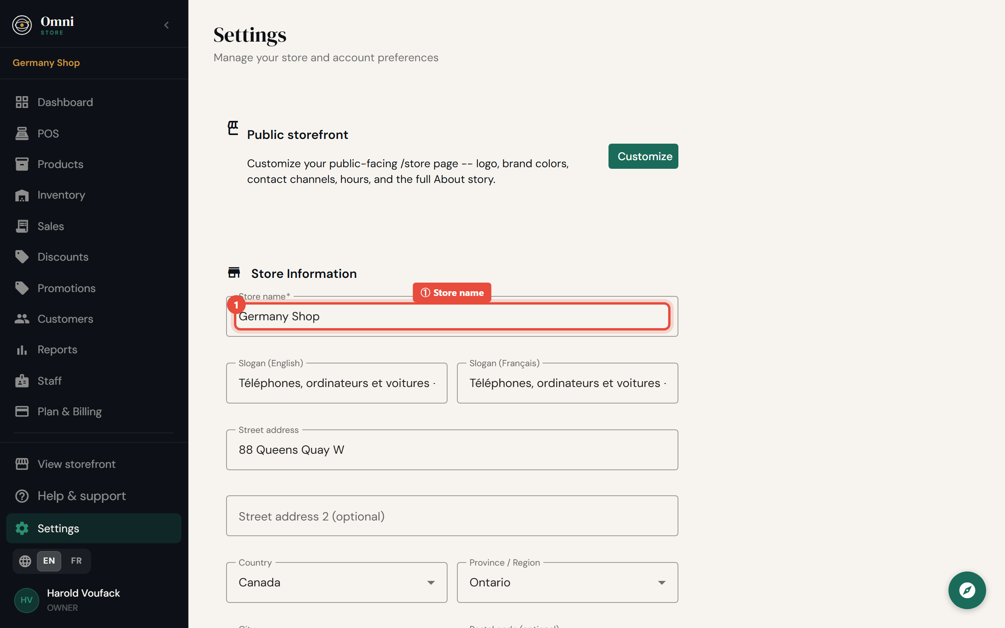Switch language to FR
This screenshot has width=1005, height=628.
click(x=77, y=561)
